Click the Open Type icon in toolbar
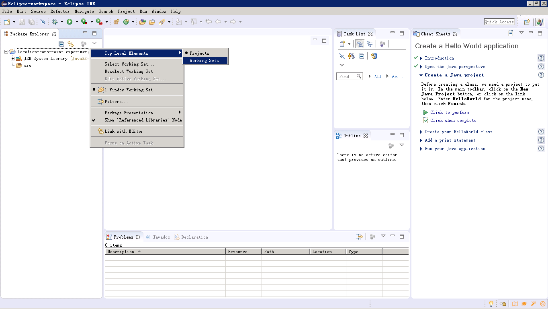The height and width of the screenshot is (309, 548). 143,22
